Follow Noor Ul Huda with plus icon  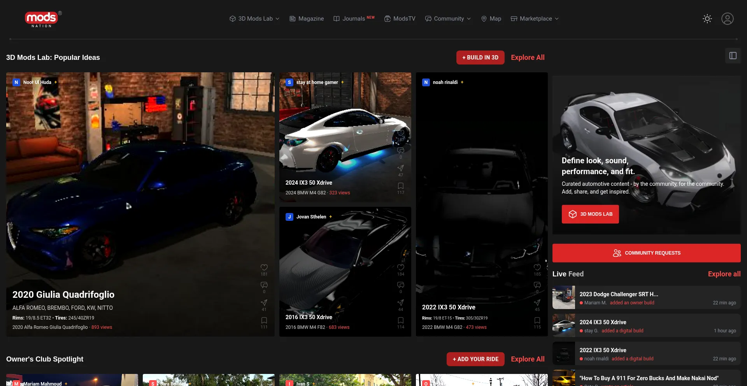[56, 82]
